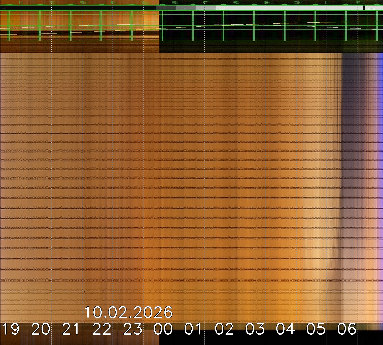
Task: Click the 02 hour label
Action: click(224, 329)
